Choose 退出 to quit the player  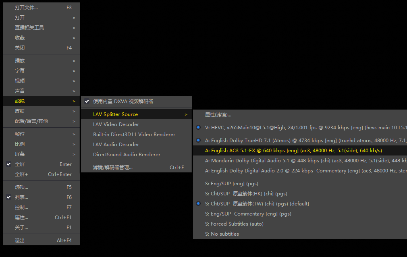[41, 240]
